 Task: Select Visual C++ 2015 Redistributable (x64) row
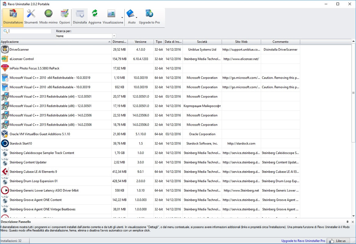point(150,115)
